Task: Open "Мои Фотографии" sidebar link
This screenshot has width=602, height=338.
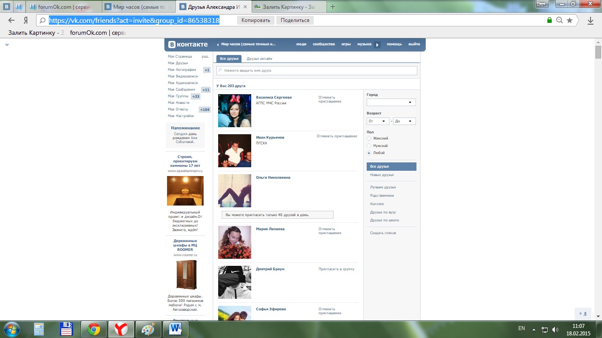Action: tap(182, 70)
